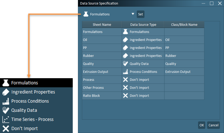Select the 'Rubber' sheet name cell

coord(102,56)
